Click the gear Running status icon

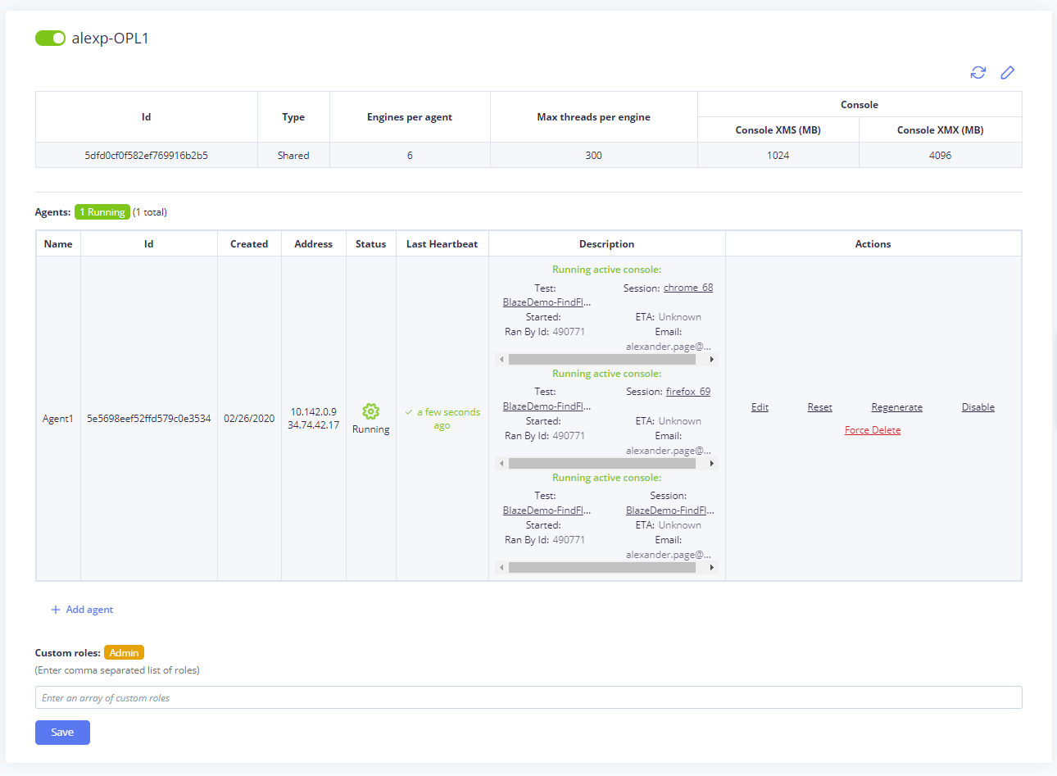coord(370,411)
